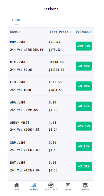Screen dimensions: 104x196
Task: Sort by Last Price using sort arrows
Action: coord(70,32)
